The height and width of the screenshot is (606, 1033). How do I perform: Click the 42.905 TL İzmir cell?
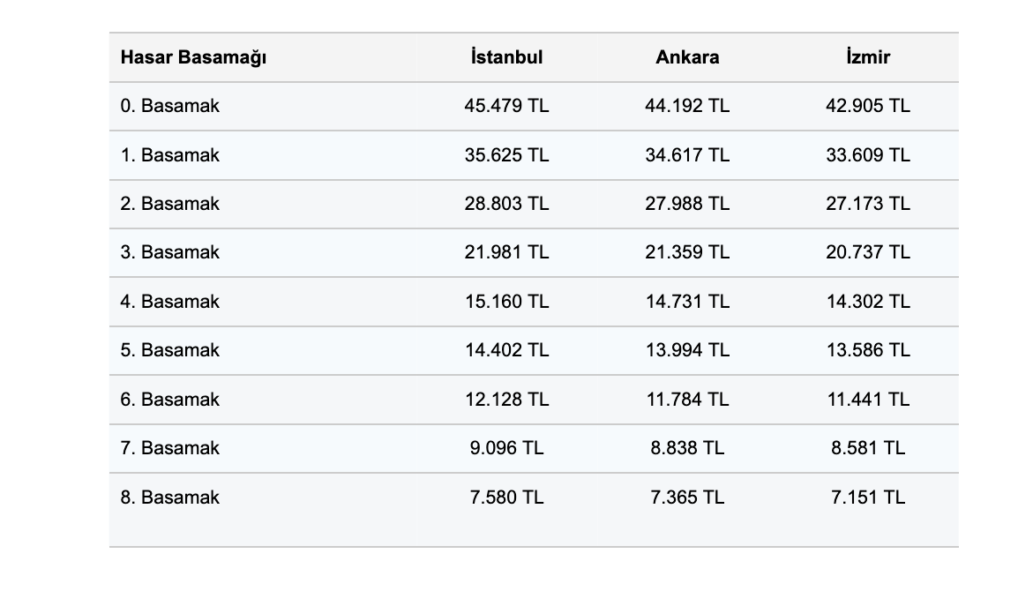coord(867,107)
